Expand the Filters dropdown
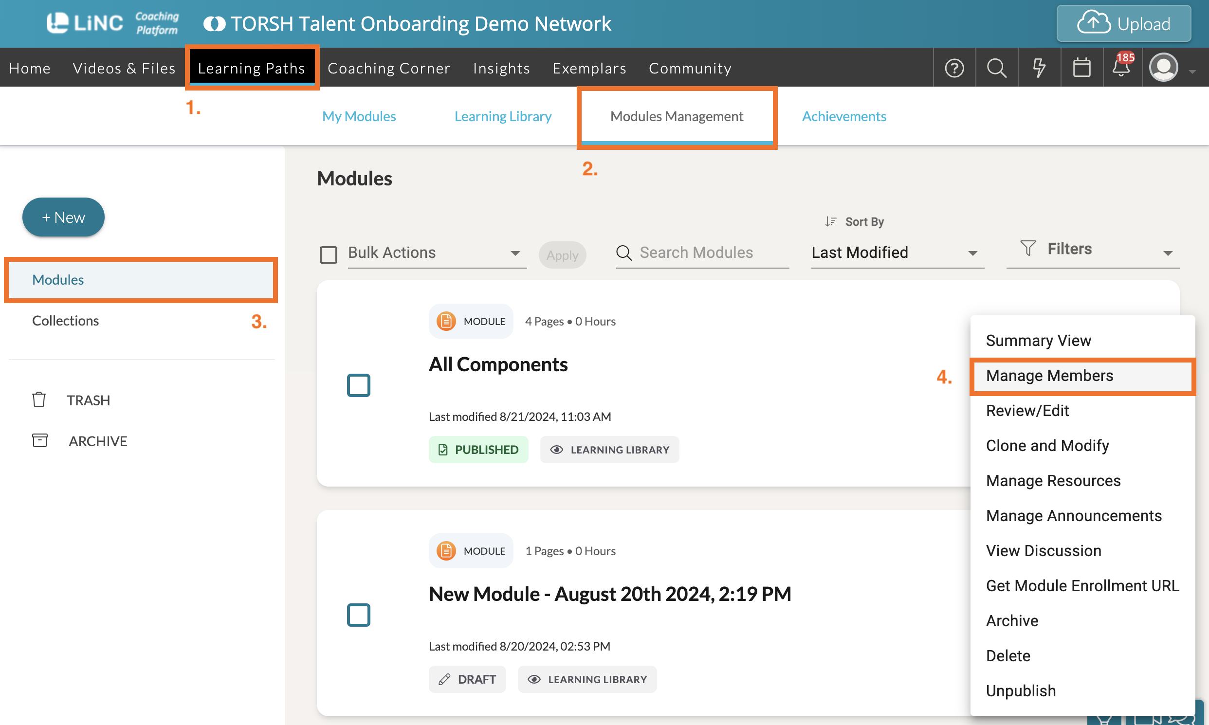The height and width of the screenshot is (725, 1209). (x=1092, y=250)
